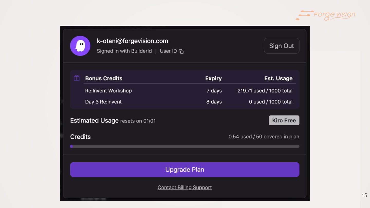The width and height of the screenshot is (370, 208).
Task: Click the Kiro Free plan badge
Action: point(284,120)
